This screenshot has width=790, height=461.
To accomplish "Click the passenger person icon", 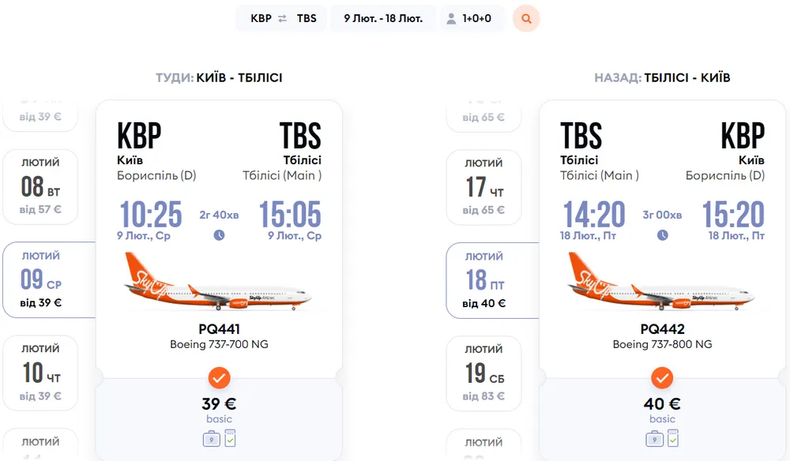I will pos(451,18).
